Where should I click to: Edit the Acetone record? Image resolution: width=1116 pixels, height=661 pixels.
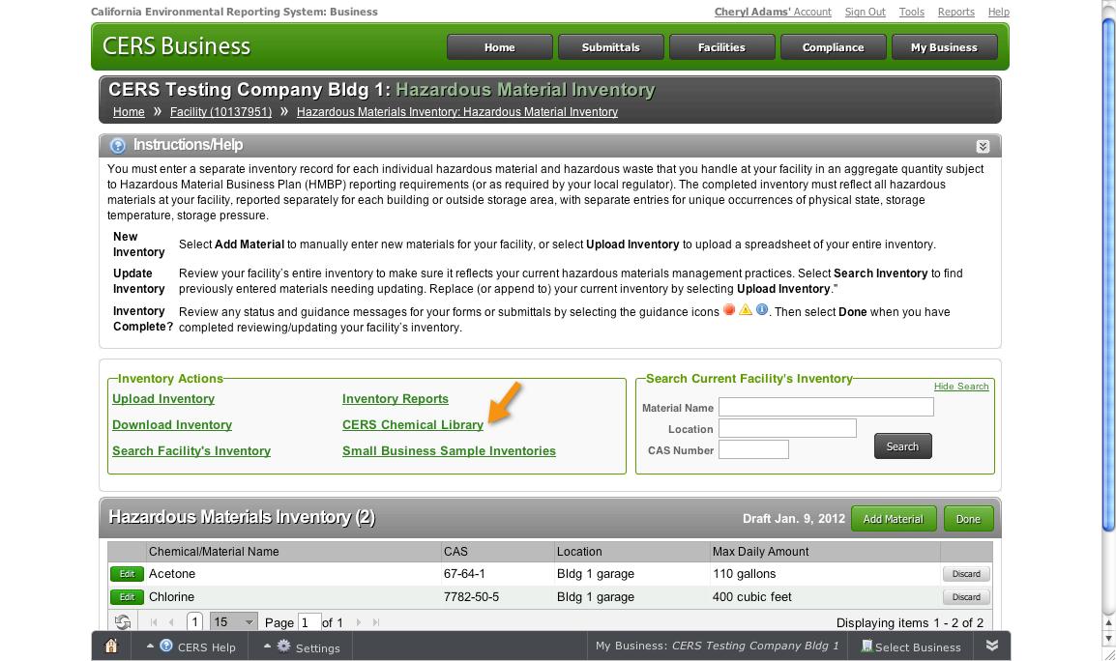pyautogui.click(x=127, y=573)
